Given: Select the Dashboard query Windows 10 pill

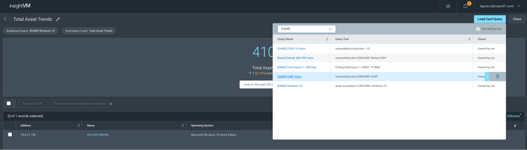Looking at the screenshot, I should point(31,31).
